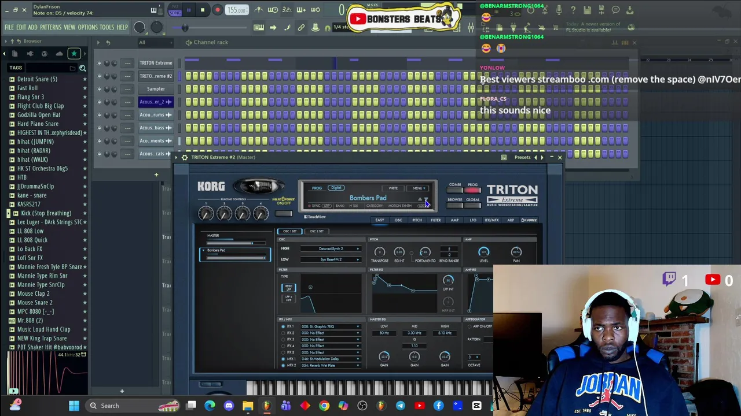Select the browser starred favorites tab
Screen dimensions: 741x416
pos(74,54)
